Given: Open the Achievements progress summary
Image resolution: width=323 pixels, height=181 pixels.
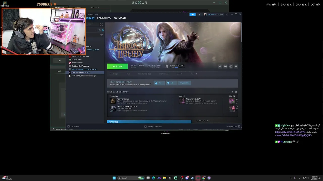Looking at the screenshot, I should (175, 66).
